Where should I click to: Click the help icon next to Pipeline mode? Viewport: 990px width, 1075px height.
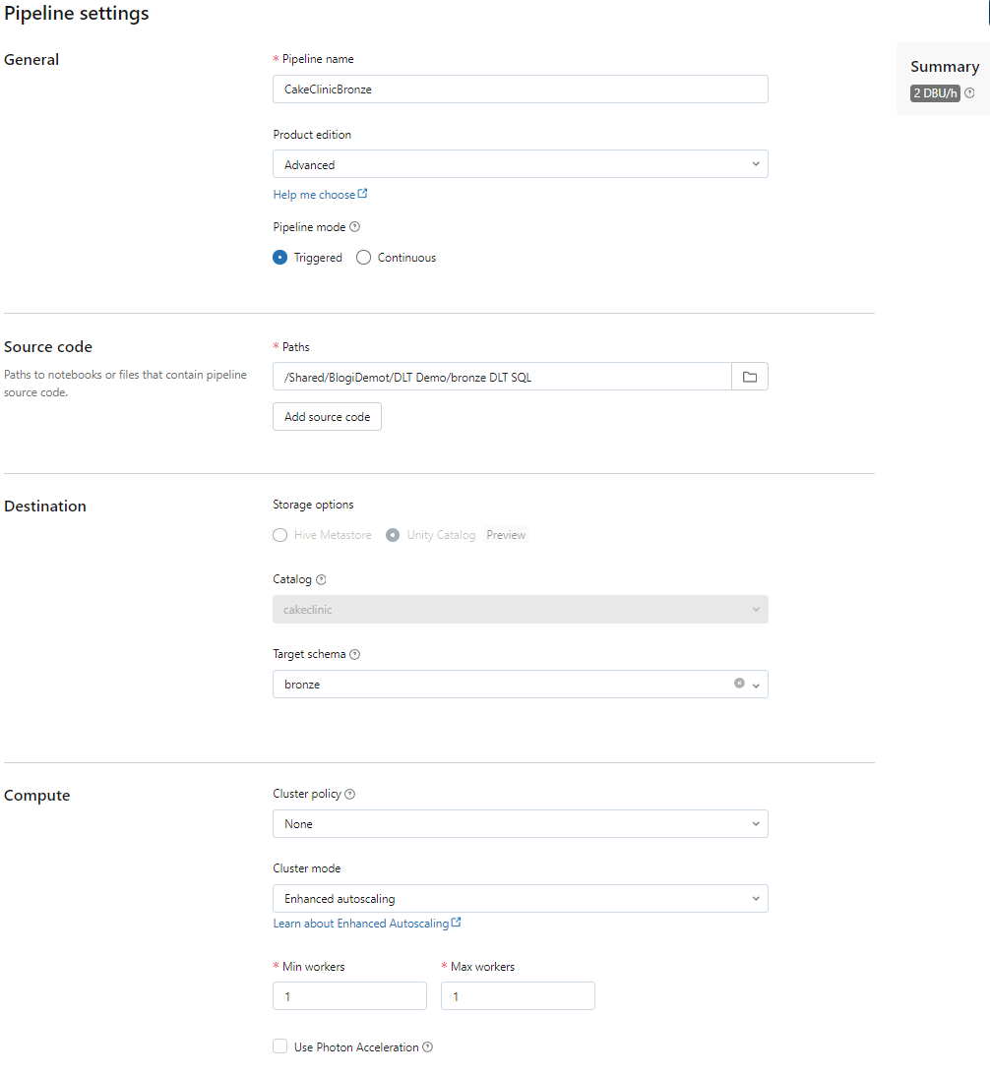(355, 227)
